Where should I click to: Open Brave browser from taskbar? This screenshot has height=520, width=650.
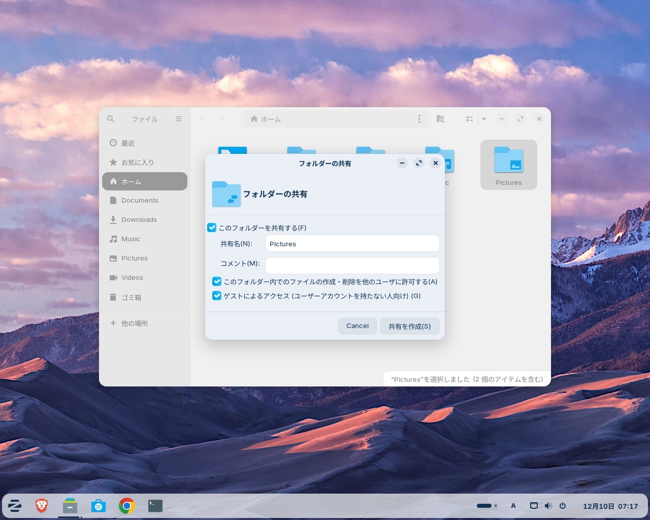(42, 506)
